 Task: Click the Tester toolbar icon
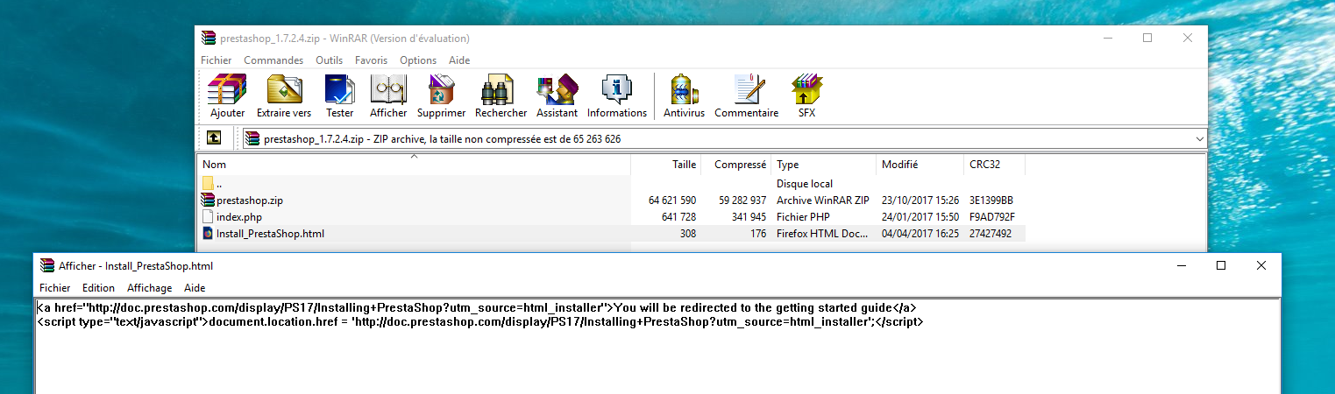coord(340,89)
